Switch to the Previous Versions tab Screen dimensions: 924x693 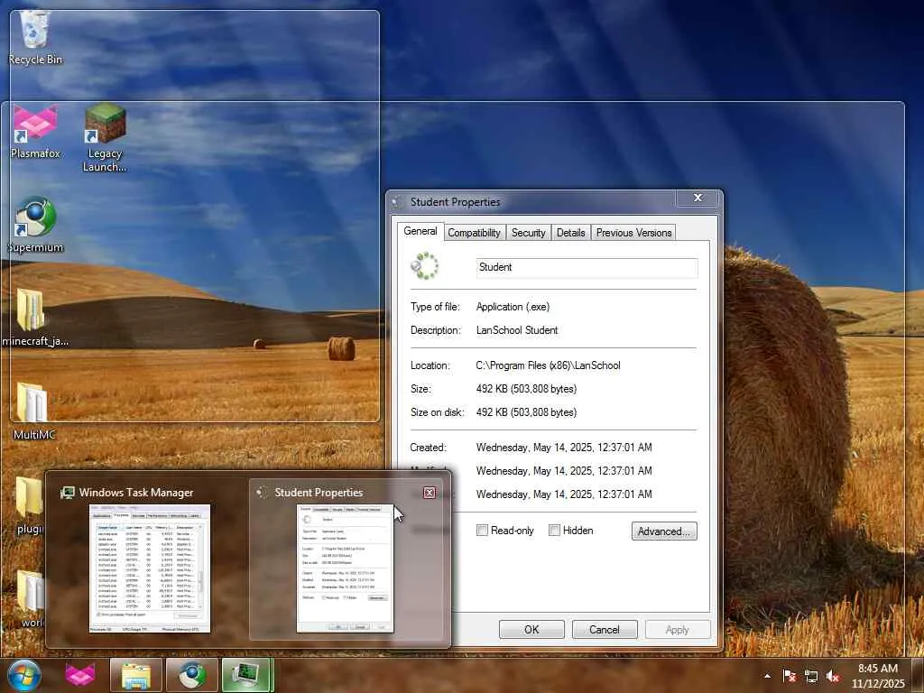pos(634,233)
